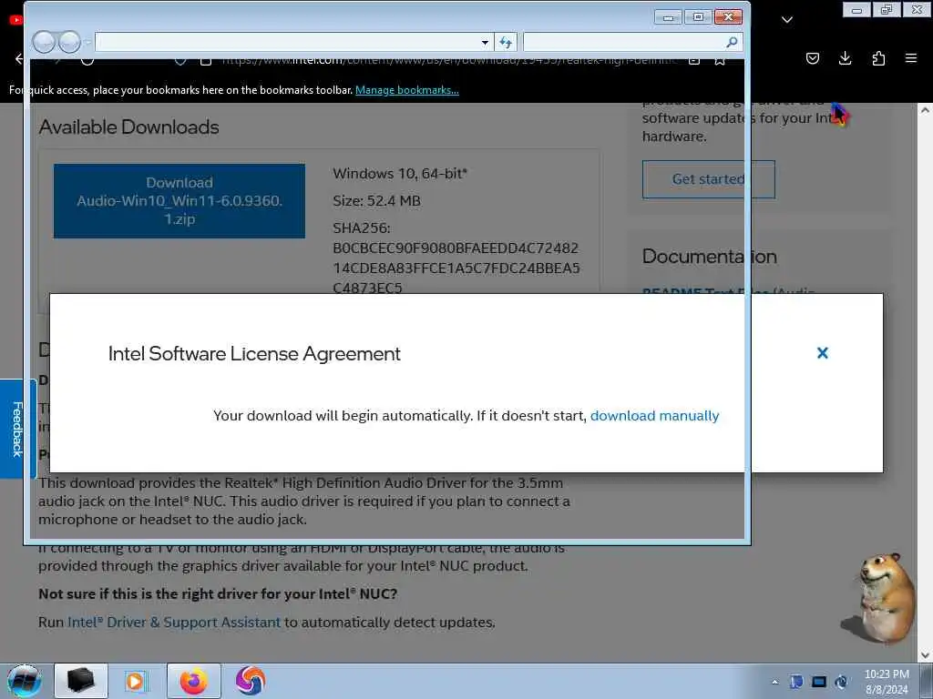This screenshot has width=933, height=699.
Task: Click the red close button of the overlay Explorer window
Action: 728,17
